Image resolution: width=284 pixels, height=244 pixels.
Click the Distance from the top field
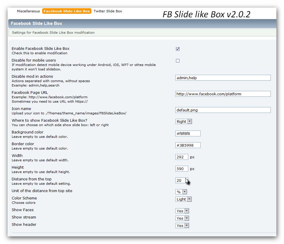[x=182, y=180]
